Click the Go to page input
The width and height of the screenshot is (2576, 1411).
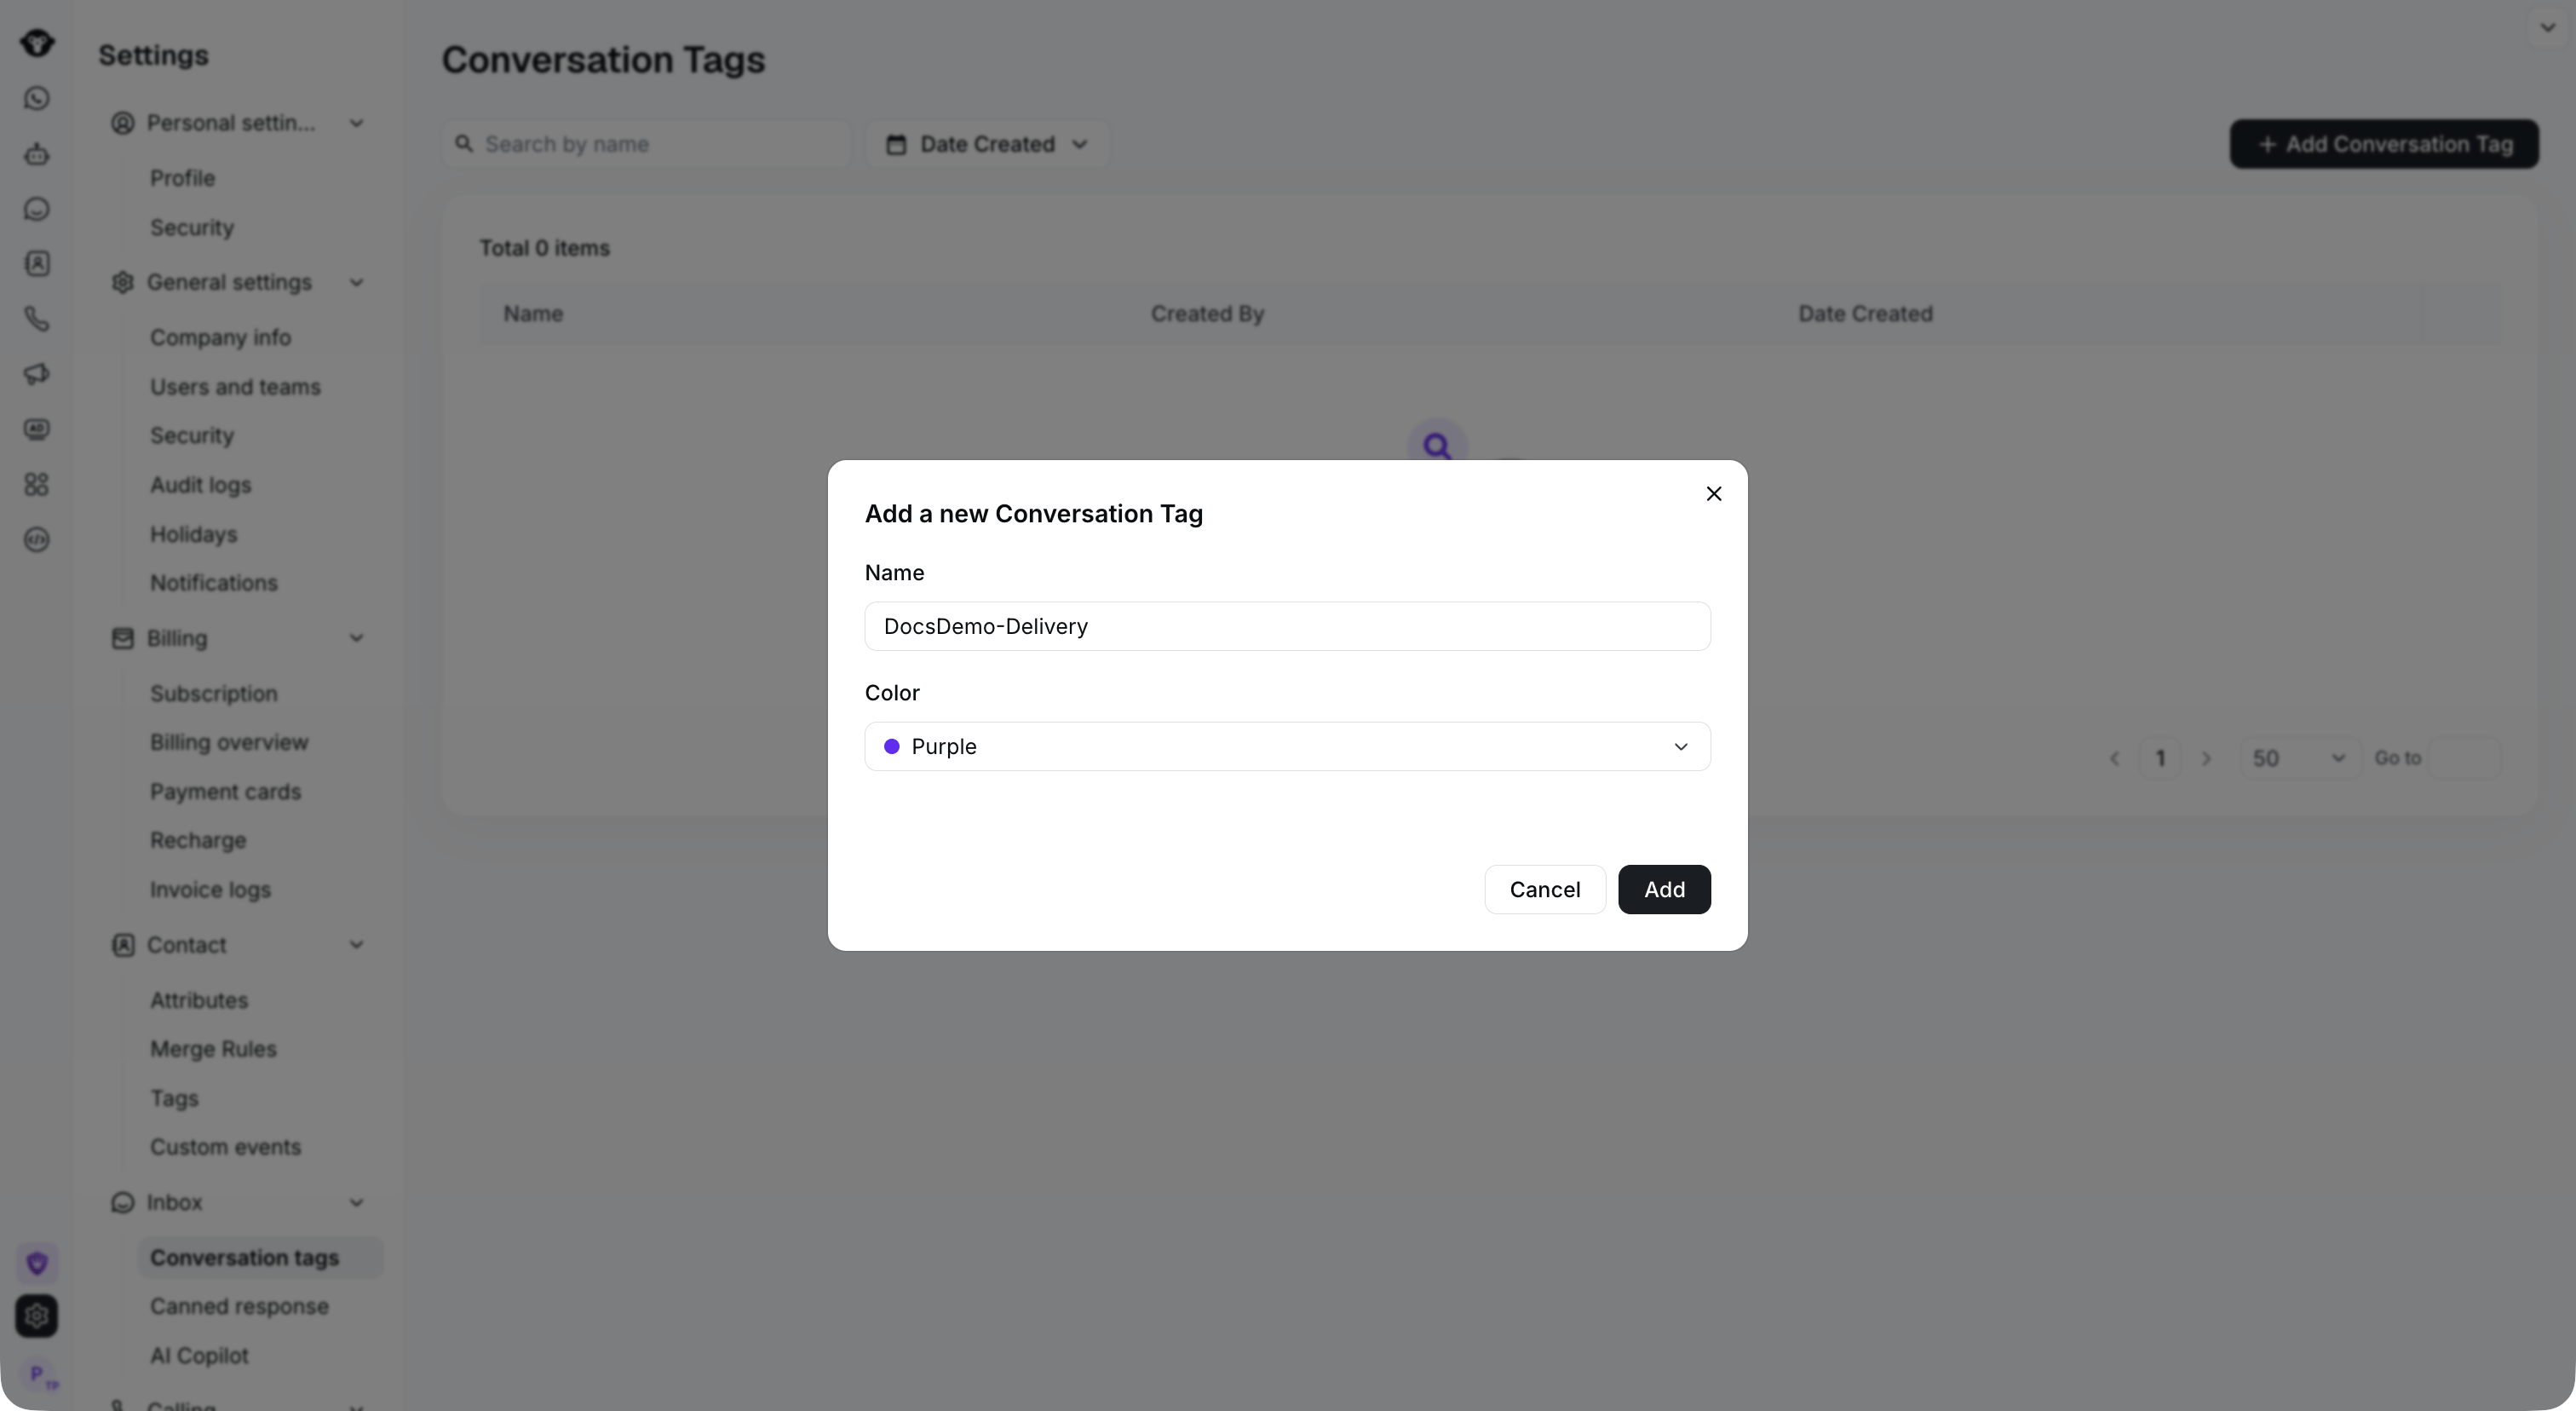point(2465,758)
